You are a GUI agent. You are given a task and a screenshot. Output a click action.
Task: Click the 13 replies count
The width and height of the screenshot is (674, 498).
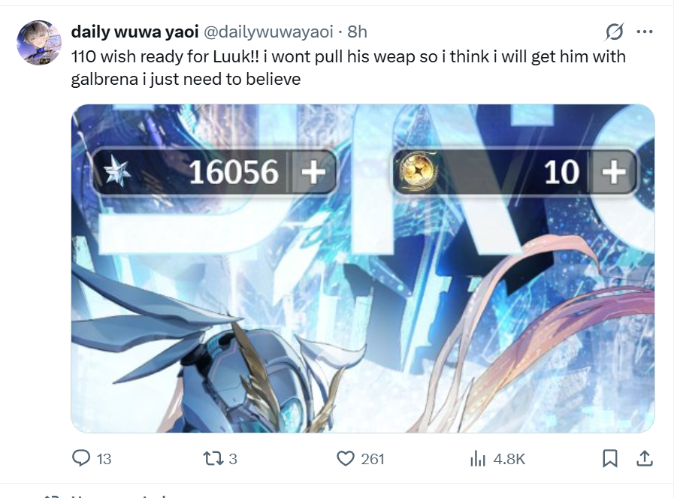click(x=104, y=460)
